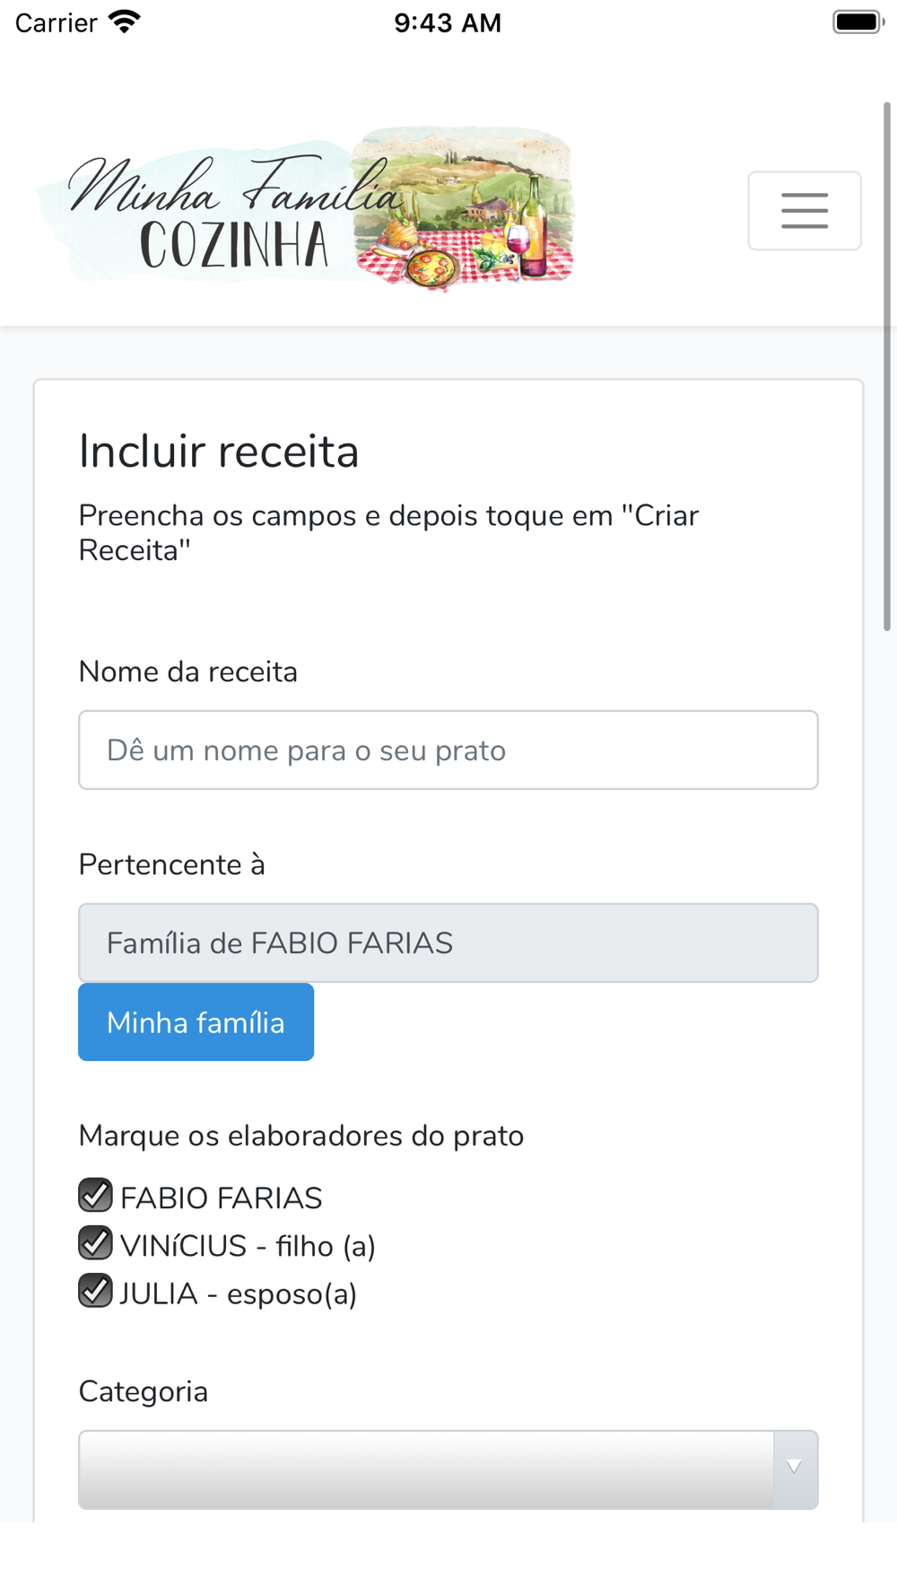Tap the Incluir receita heading
This screenshot has height=1596, width=897.
219,451
